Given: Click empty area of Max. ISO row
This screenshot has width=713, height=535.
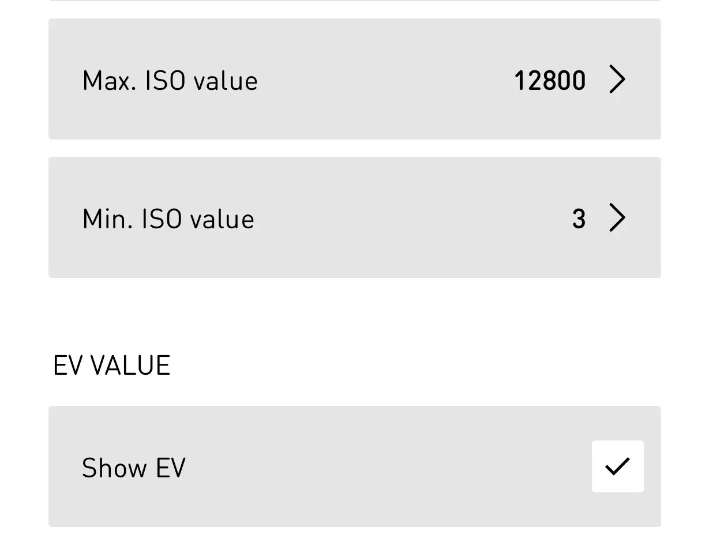Looking at the screenshot, I should (381, 80).
